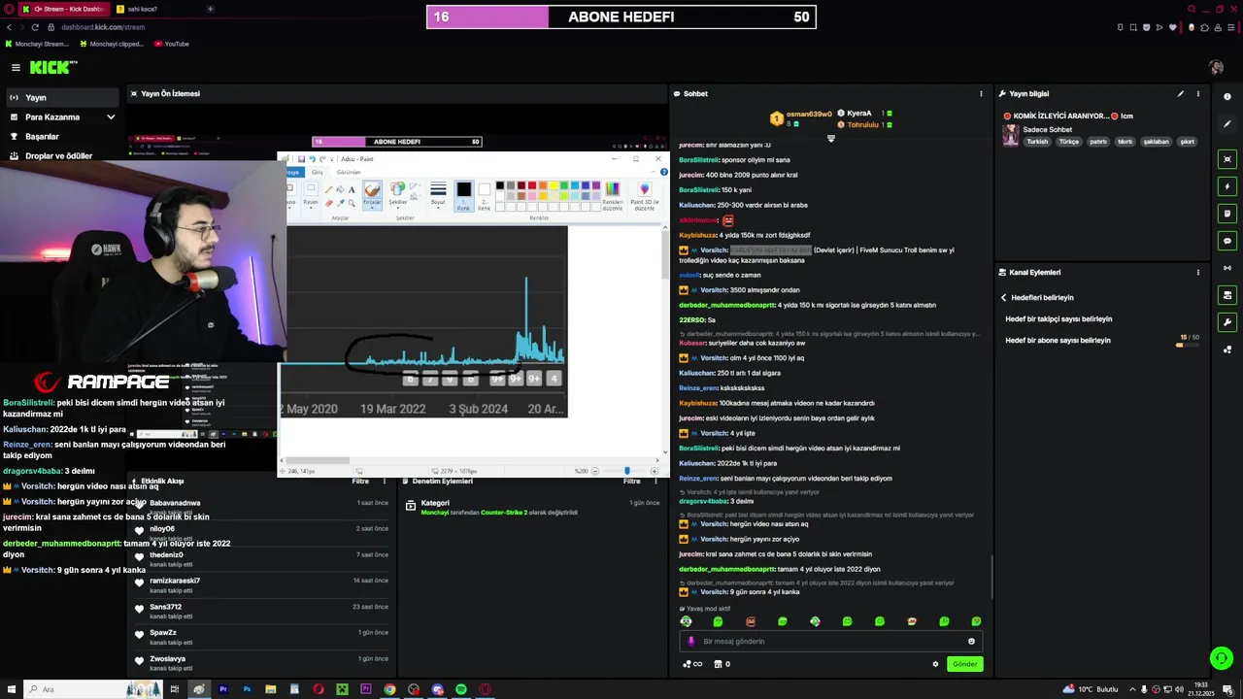Open Windows Start button
The width and height of the screenshot is (1243, 699).
tap(10, 689)
